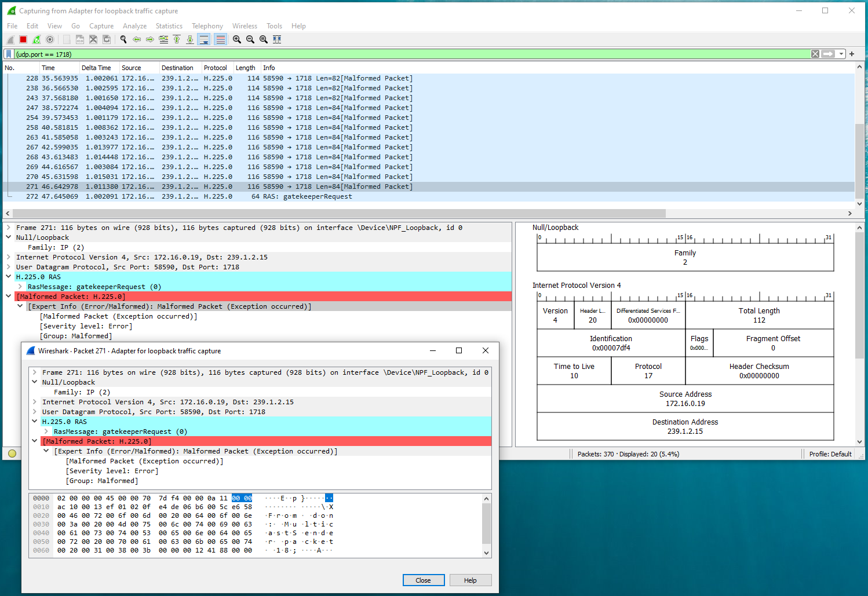Collapse Expert Info node in Packet 271 dialog

(46, 451)
